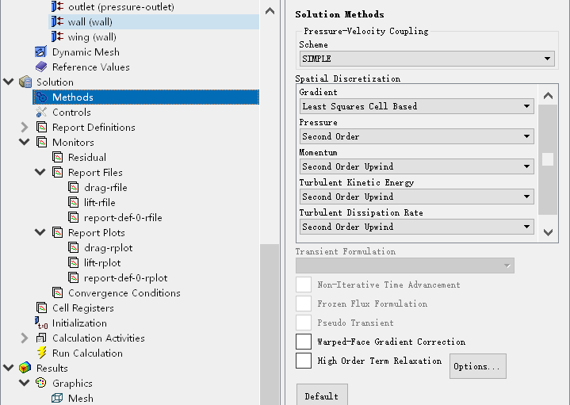Click the Run Calculation lightning icon
This screenshot has width=570, height=405.
point(42,353)
